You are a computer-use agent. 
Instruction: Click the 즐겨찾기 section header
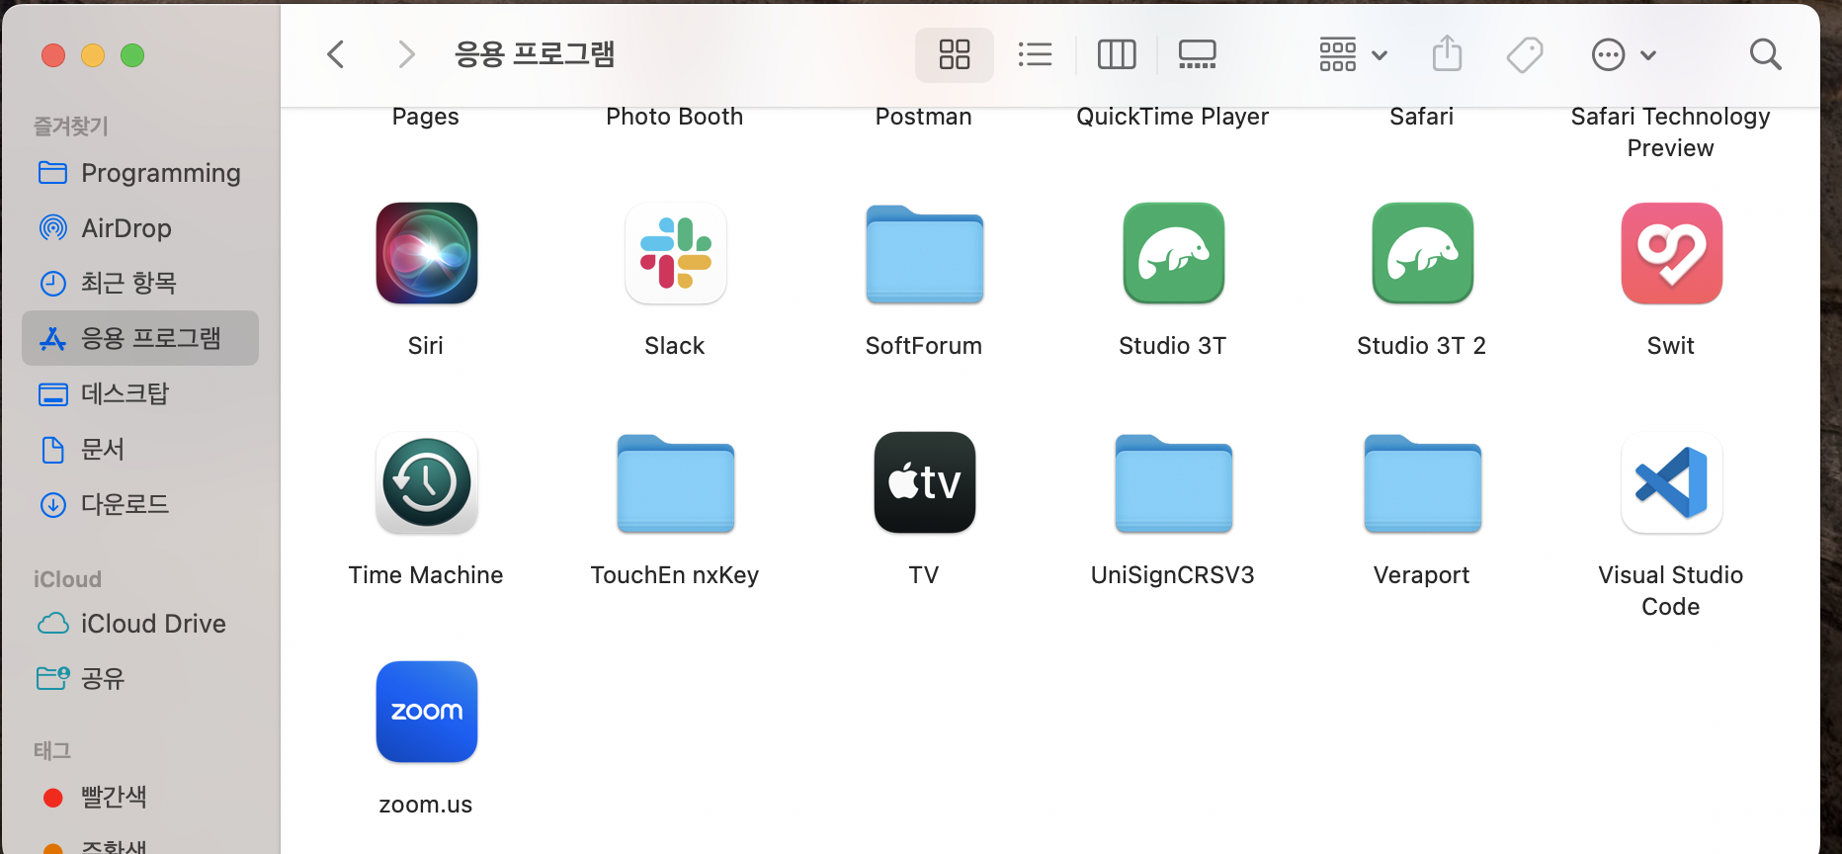coord(70,126)
